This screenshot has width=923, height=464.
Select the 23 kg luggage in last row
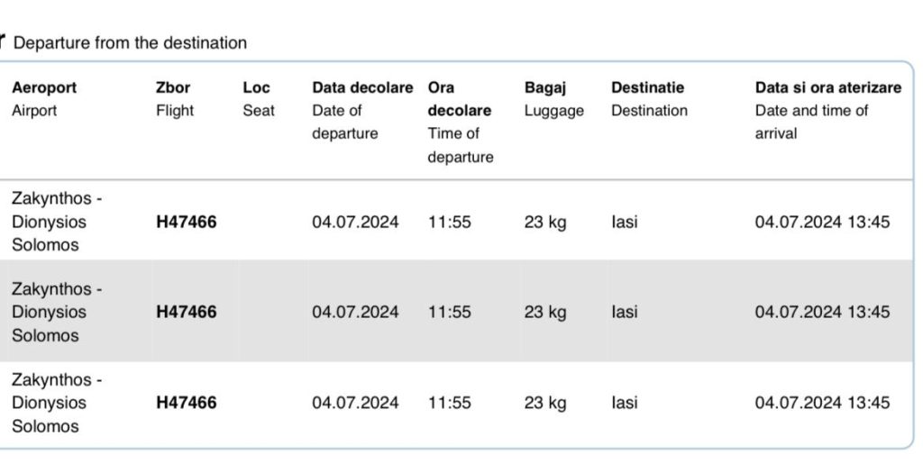545,403
